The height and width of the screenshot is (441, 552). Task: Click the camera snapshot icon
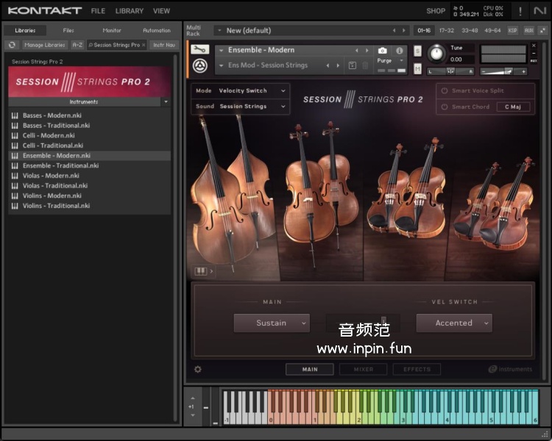[383, 50]
